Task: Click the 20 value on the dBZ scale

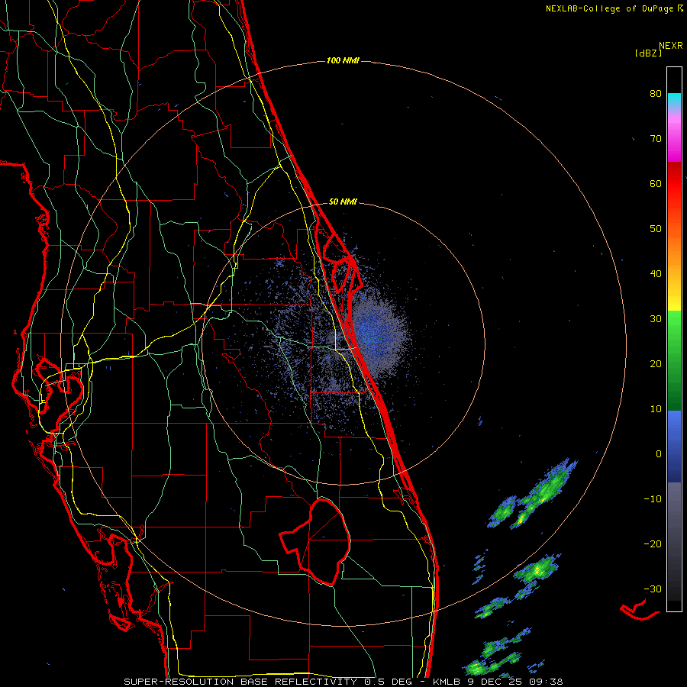Action: pos(656,364)
